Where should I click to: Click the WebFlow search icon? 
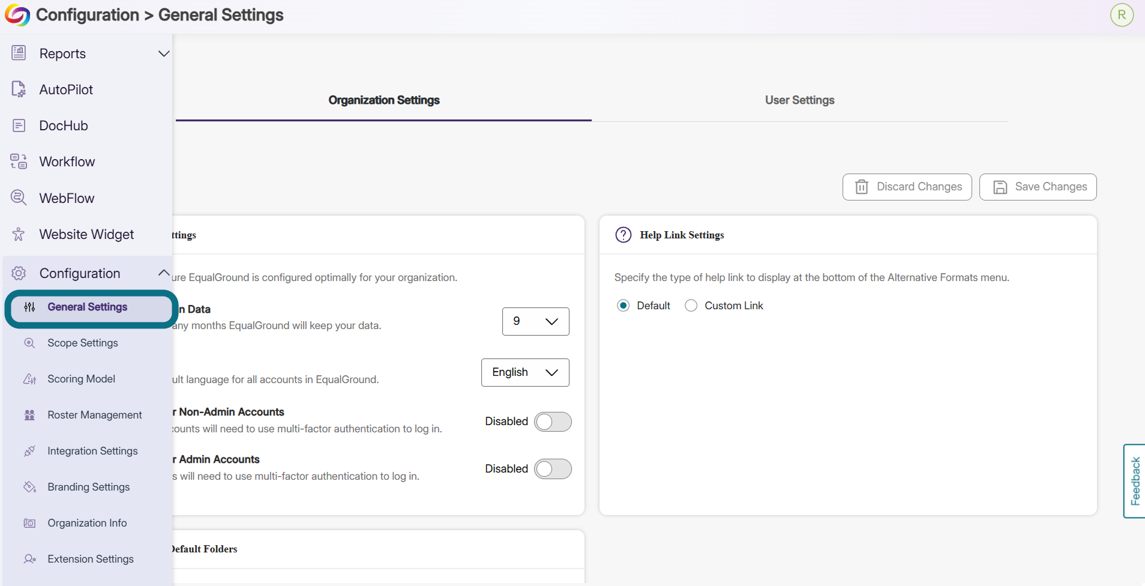tap(19, 198)
